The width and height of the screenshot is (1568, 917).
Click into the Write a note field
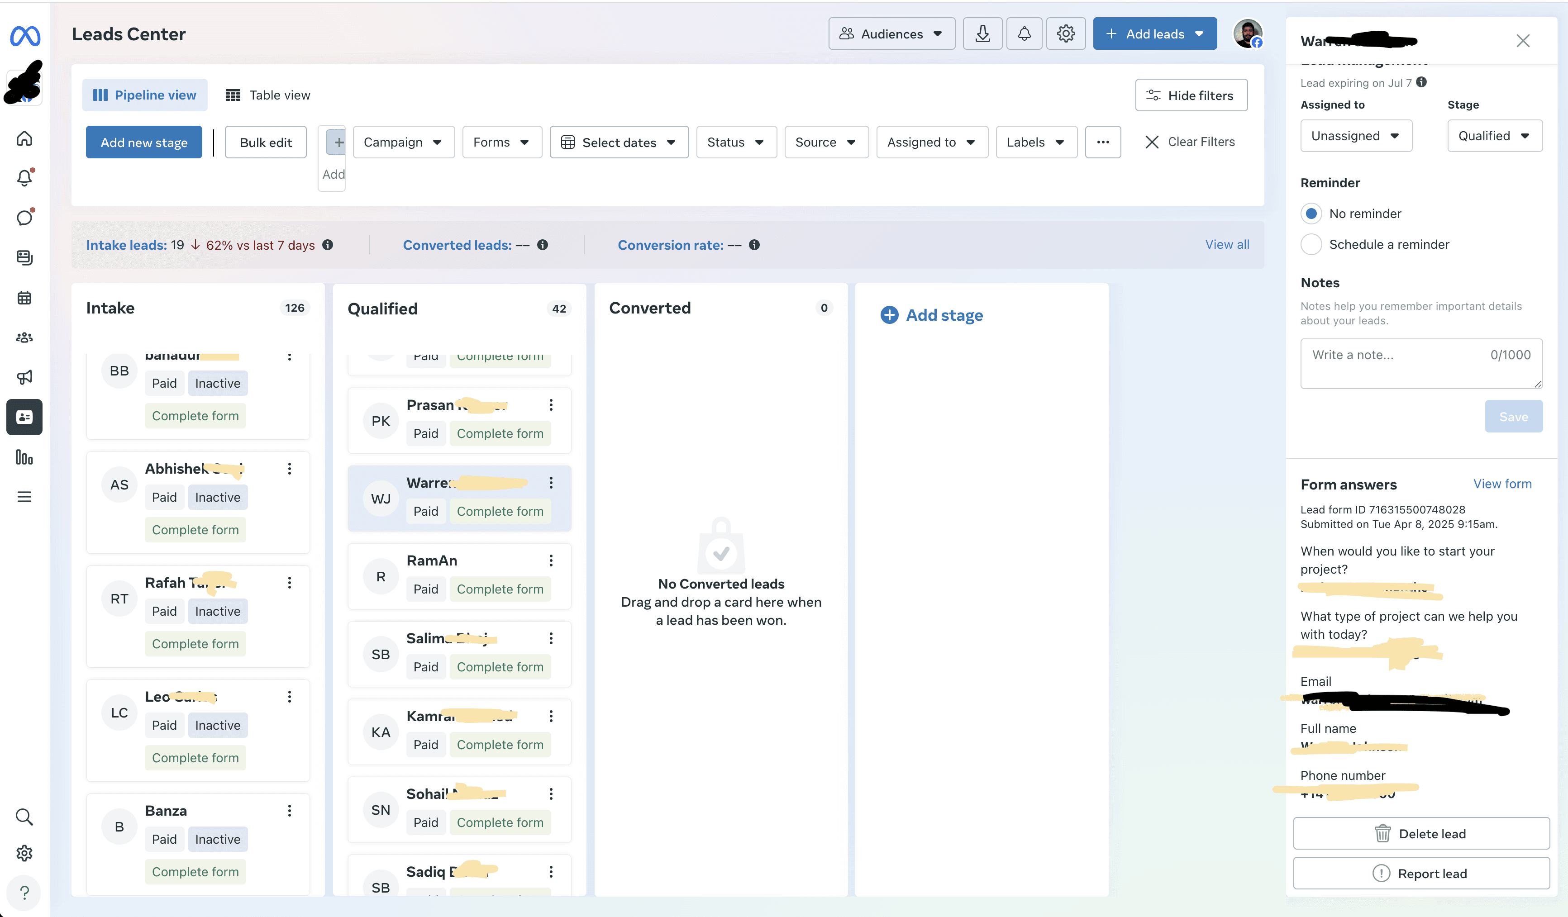coord(1394,363)
